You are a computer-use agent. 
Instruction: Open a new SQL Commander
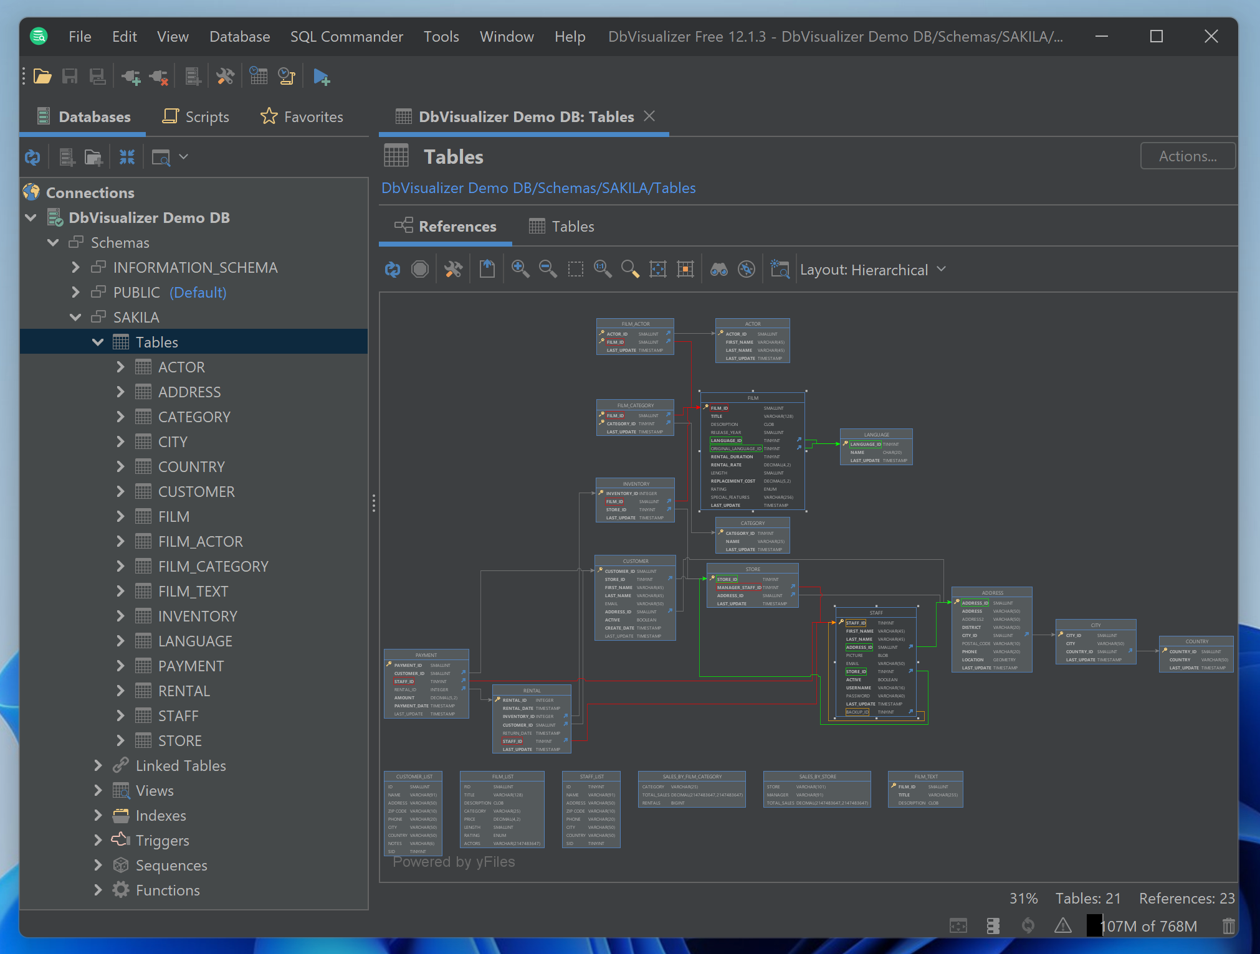[x=322, y=76]
